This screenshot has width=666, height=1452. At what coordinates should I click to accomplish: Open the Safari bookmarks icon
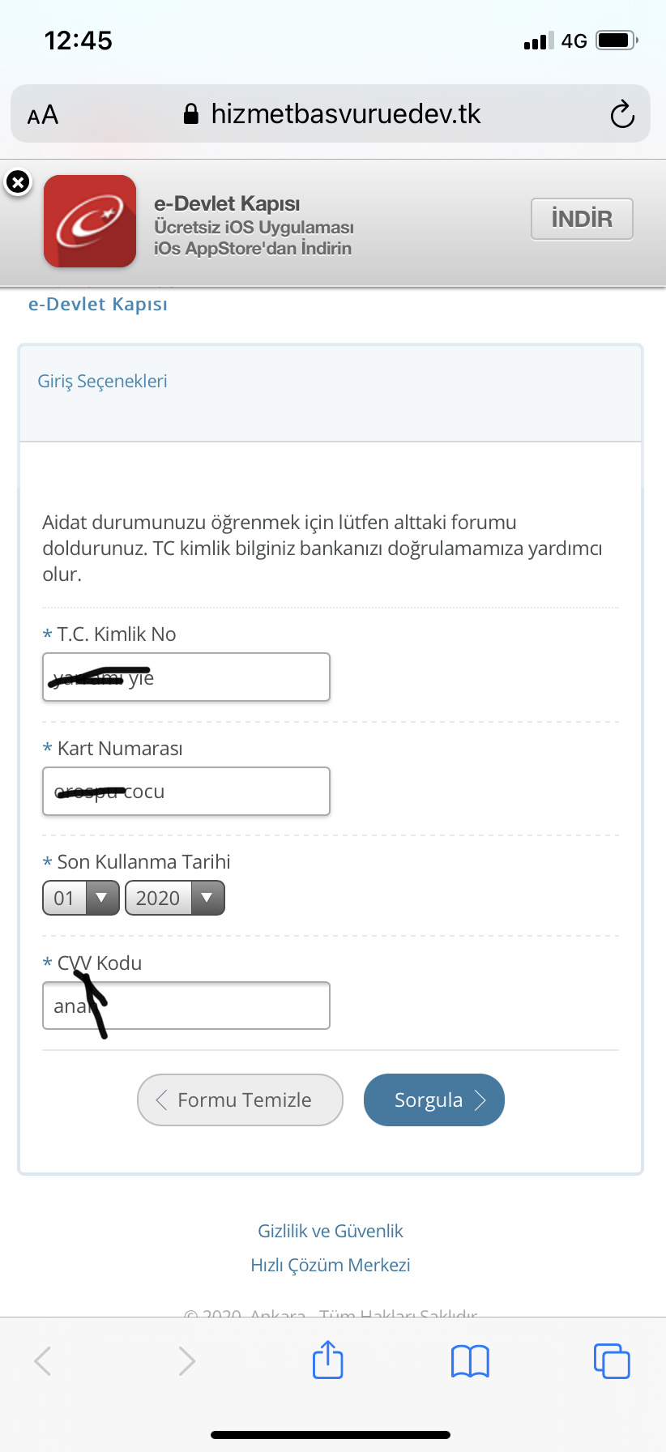470,1361
